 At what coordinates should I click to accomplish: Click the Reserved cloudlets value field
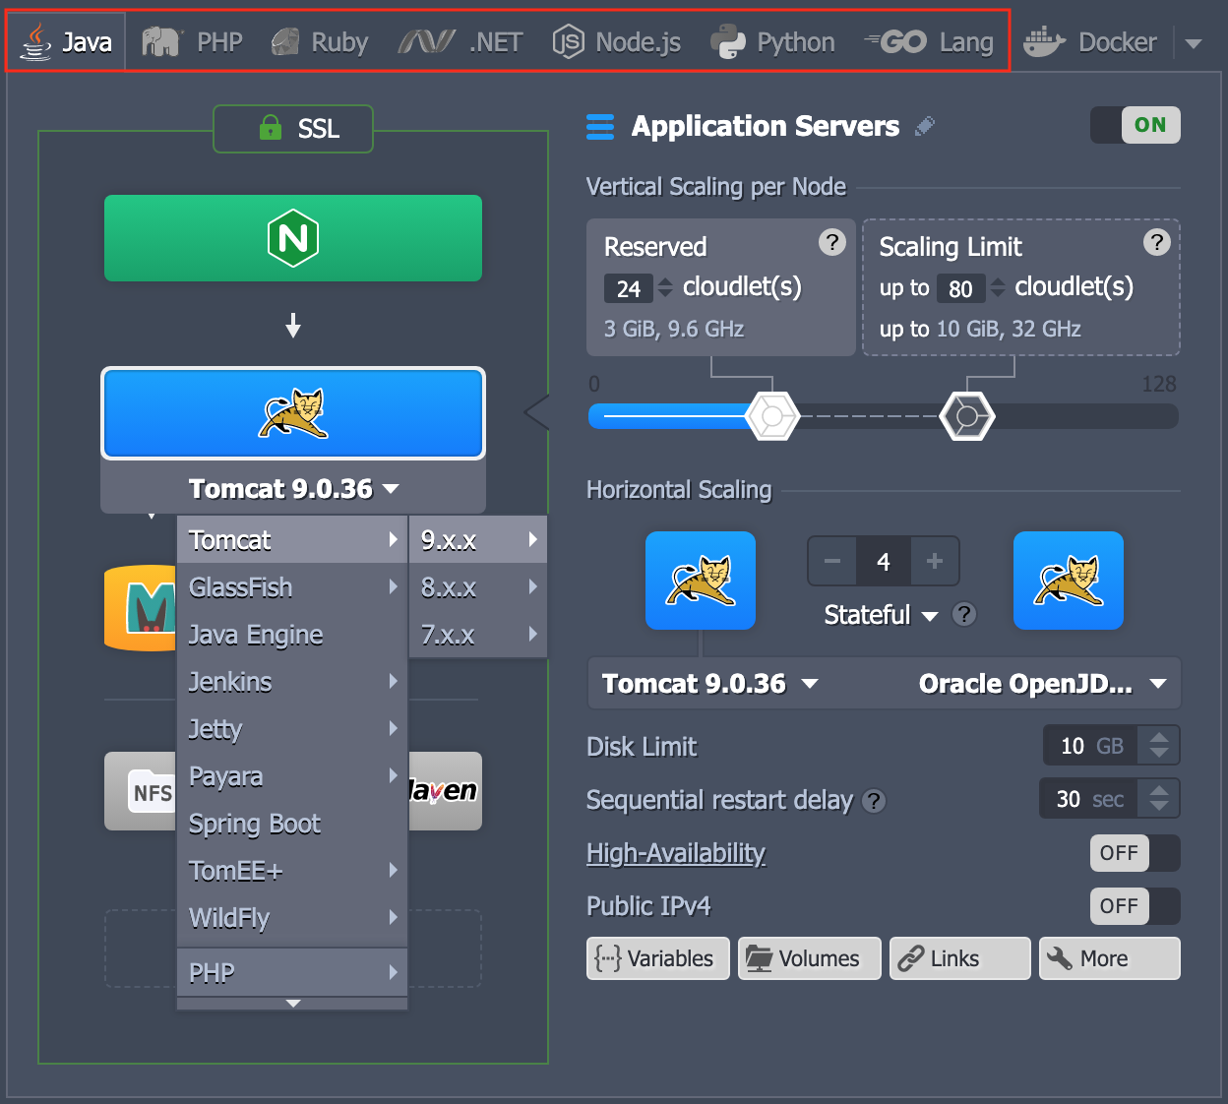click(x=628, y=288)
